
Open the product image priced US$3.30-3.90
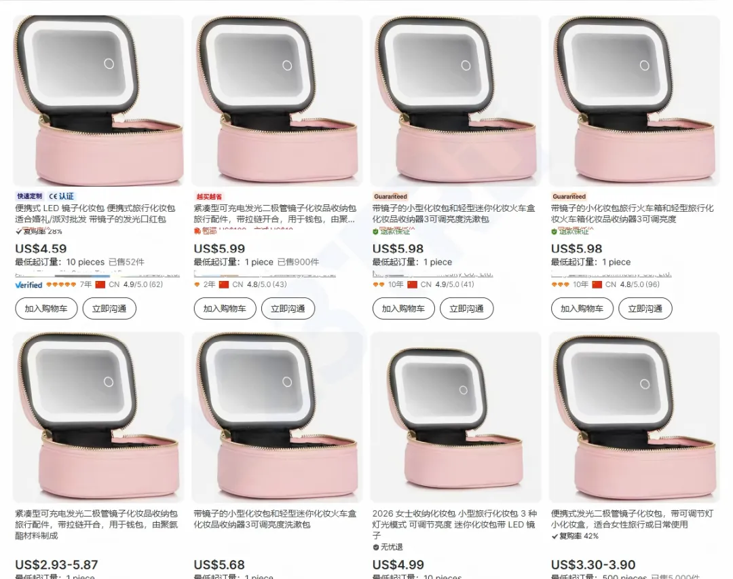(635, 417)
